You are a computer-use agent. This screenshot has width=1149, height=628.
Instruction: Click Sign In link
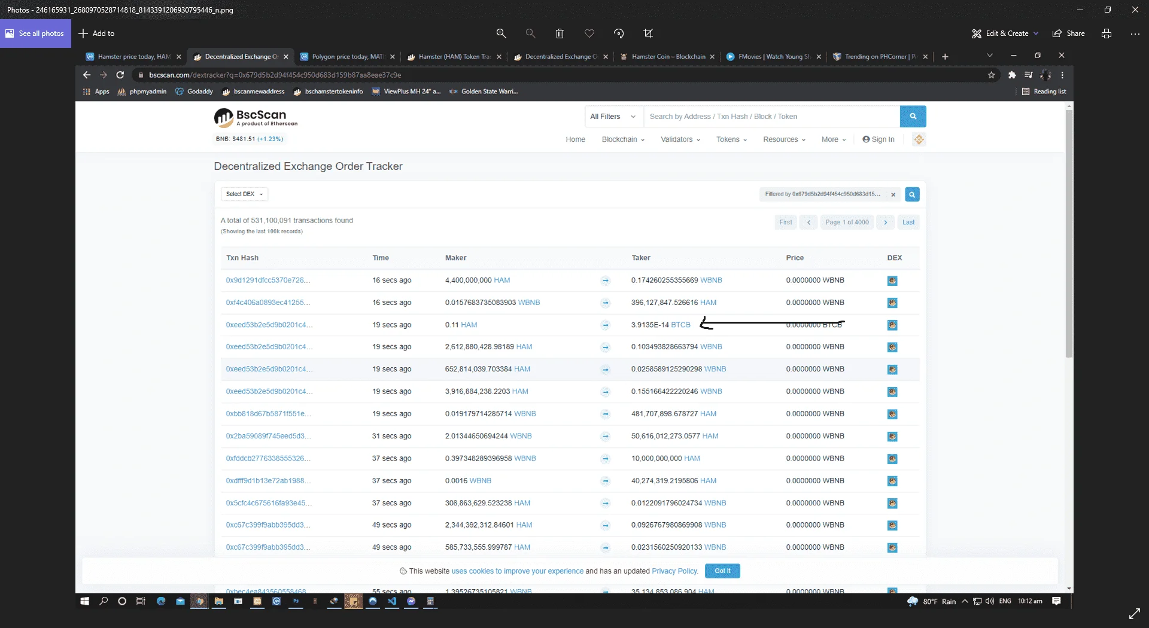click(x=879, y=139)
